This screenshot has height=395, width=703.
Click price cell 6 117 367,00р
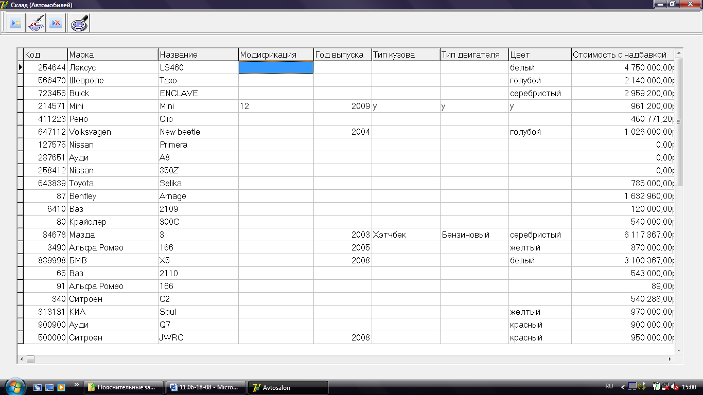pos(623,235)
